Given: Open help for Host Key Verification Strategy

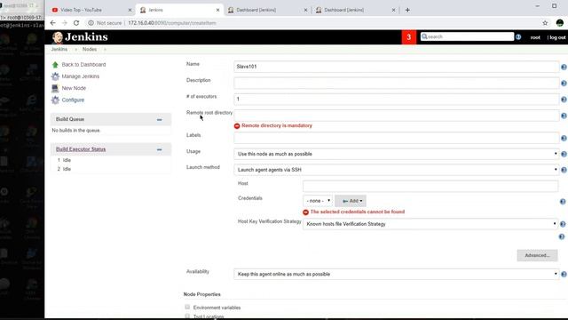Looking at the screenshot, I should [x=563, y=224].
